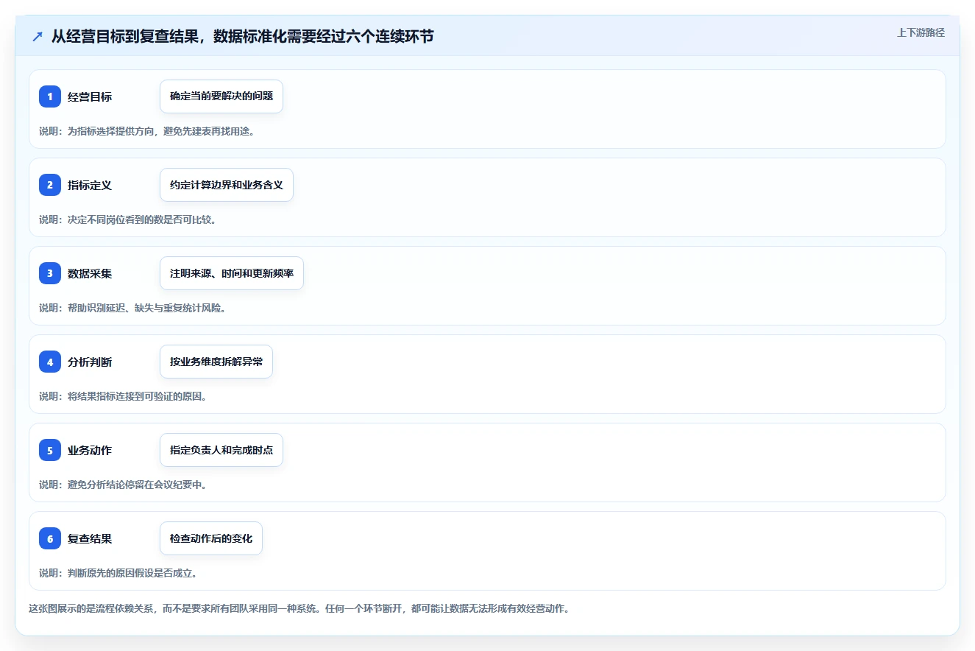Click the 经营目标 step title
The width and height of the screenshot is (975, 651).
point(90,97)
